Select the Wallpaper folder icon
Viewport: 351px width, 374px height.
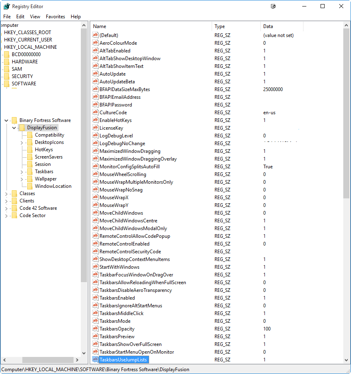click(30, 179)
